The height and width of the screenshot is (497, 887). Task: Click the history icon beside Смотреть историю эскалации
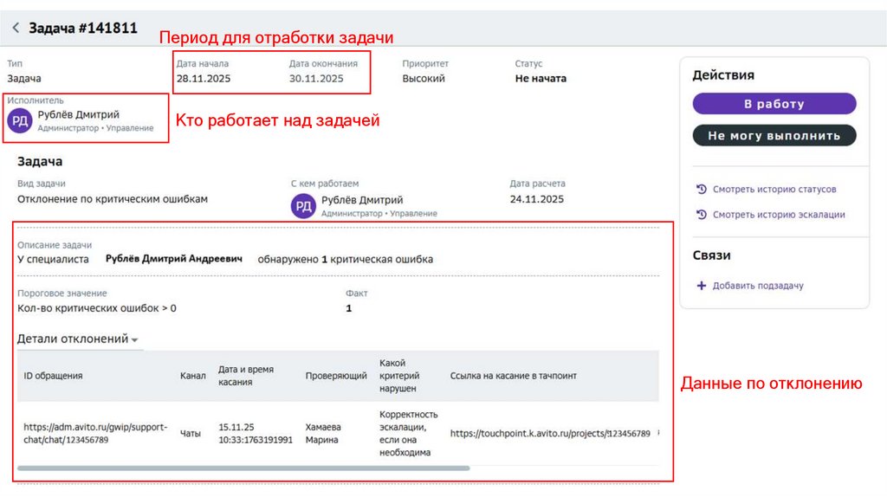click(x=702, y=214)
